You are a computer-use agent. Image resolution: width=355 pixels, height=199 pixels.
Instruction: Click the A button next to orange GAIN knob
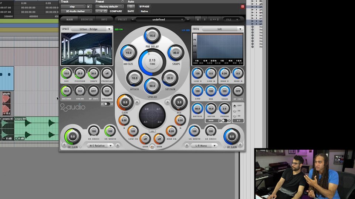pyautogui.click(x=137, y=102)
